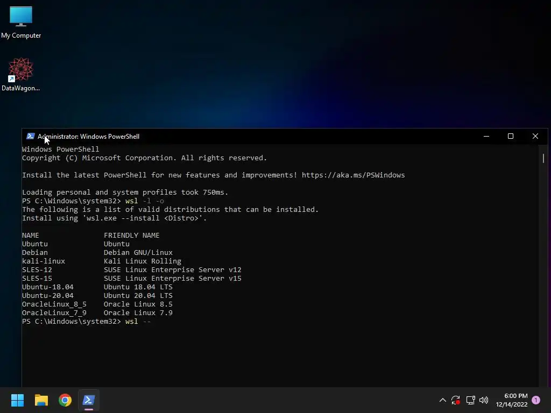Image resolution: width=551 pixels, height=413 pixels.
Task: Click the 'FRIENDLY NAME' column header
Action: click(x=131, y=236)
